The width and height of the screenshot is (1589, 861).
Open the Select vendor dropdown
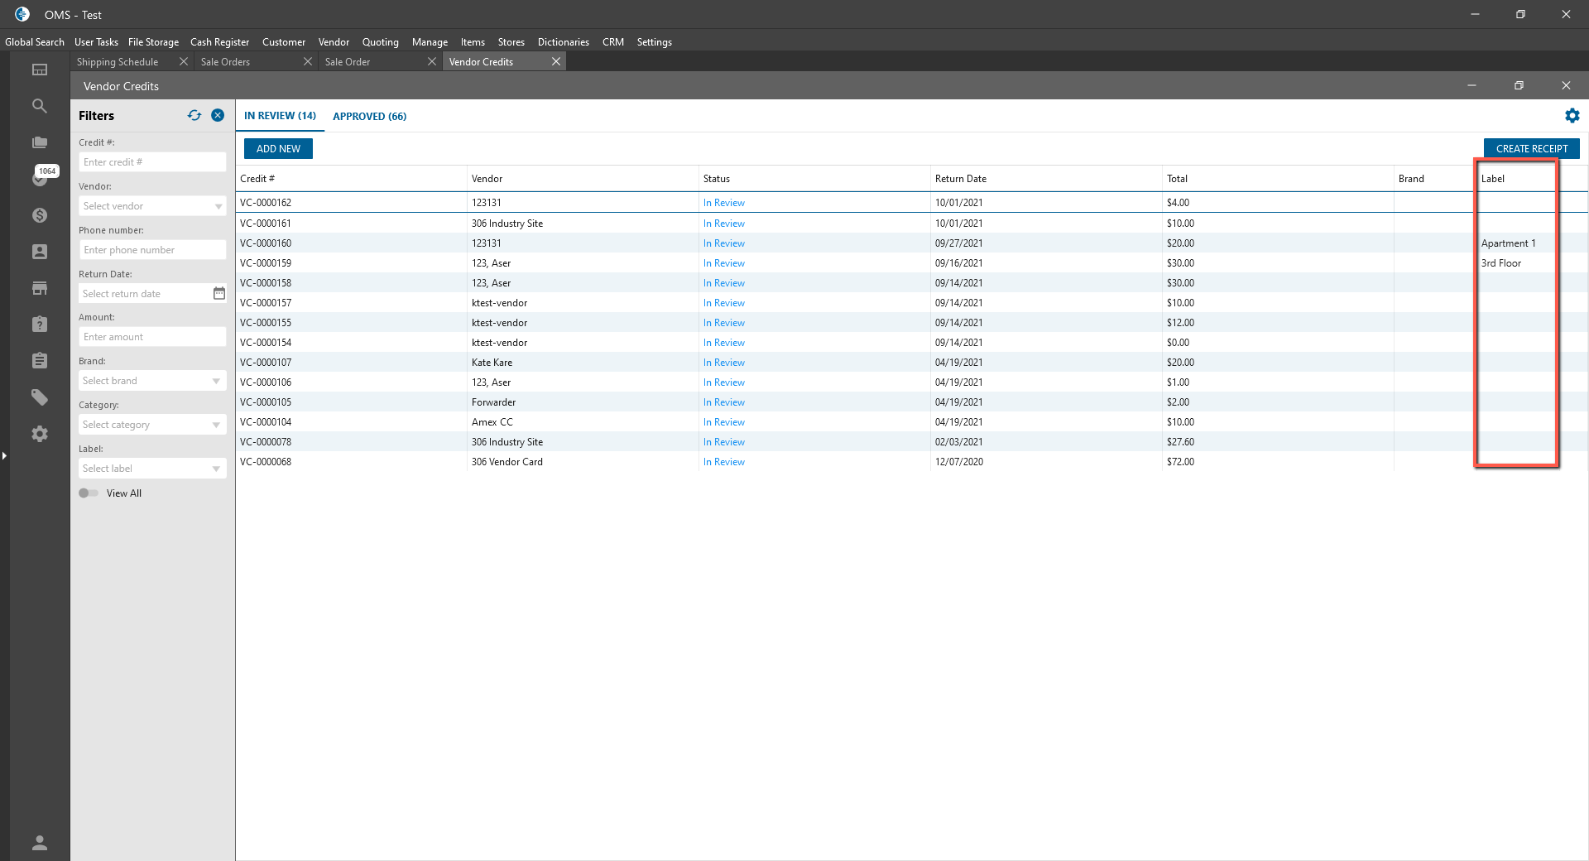[152, 206]
